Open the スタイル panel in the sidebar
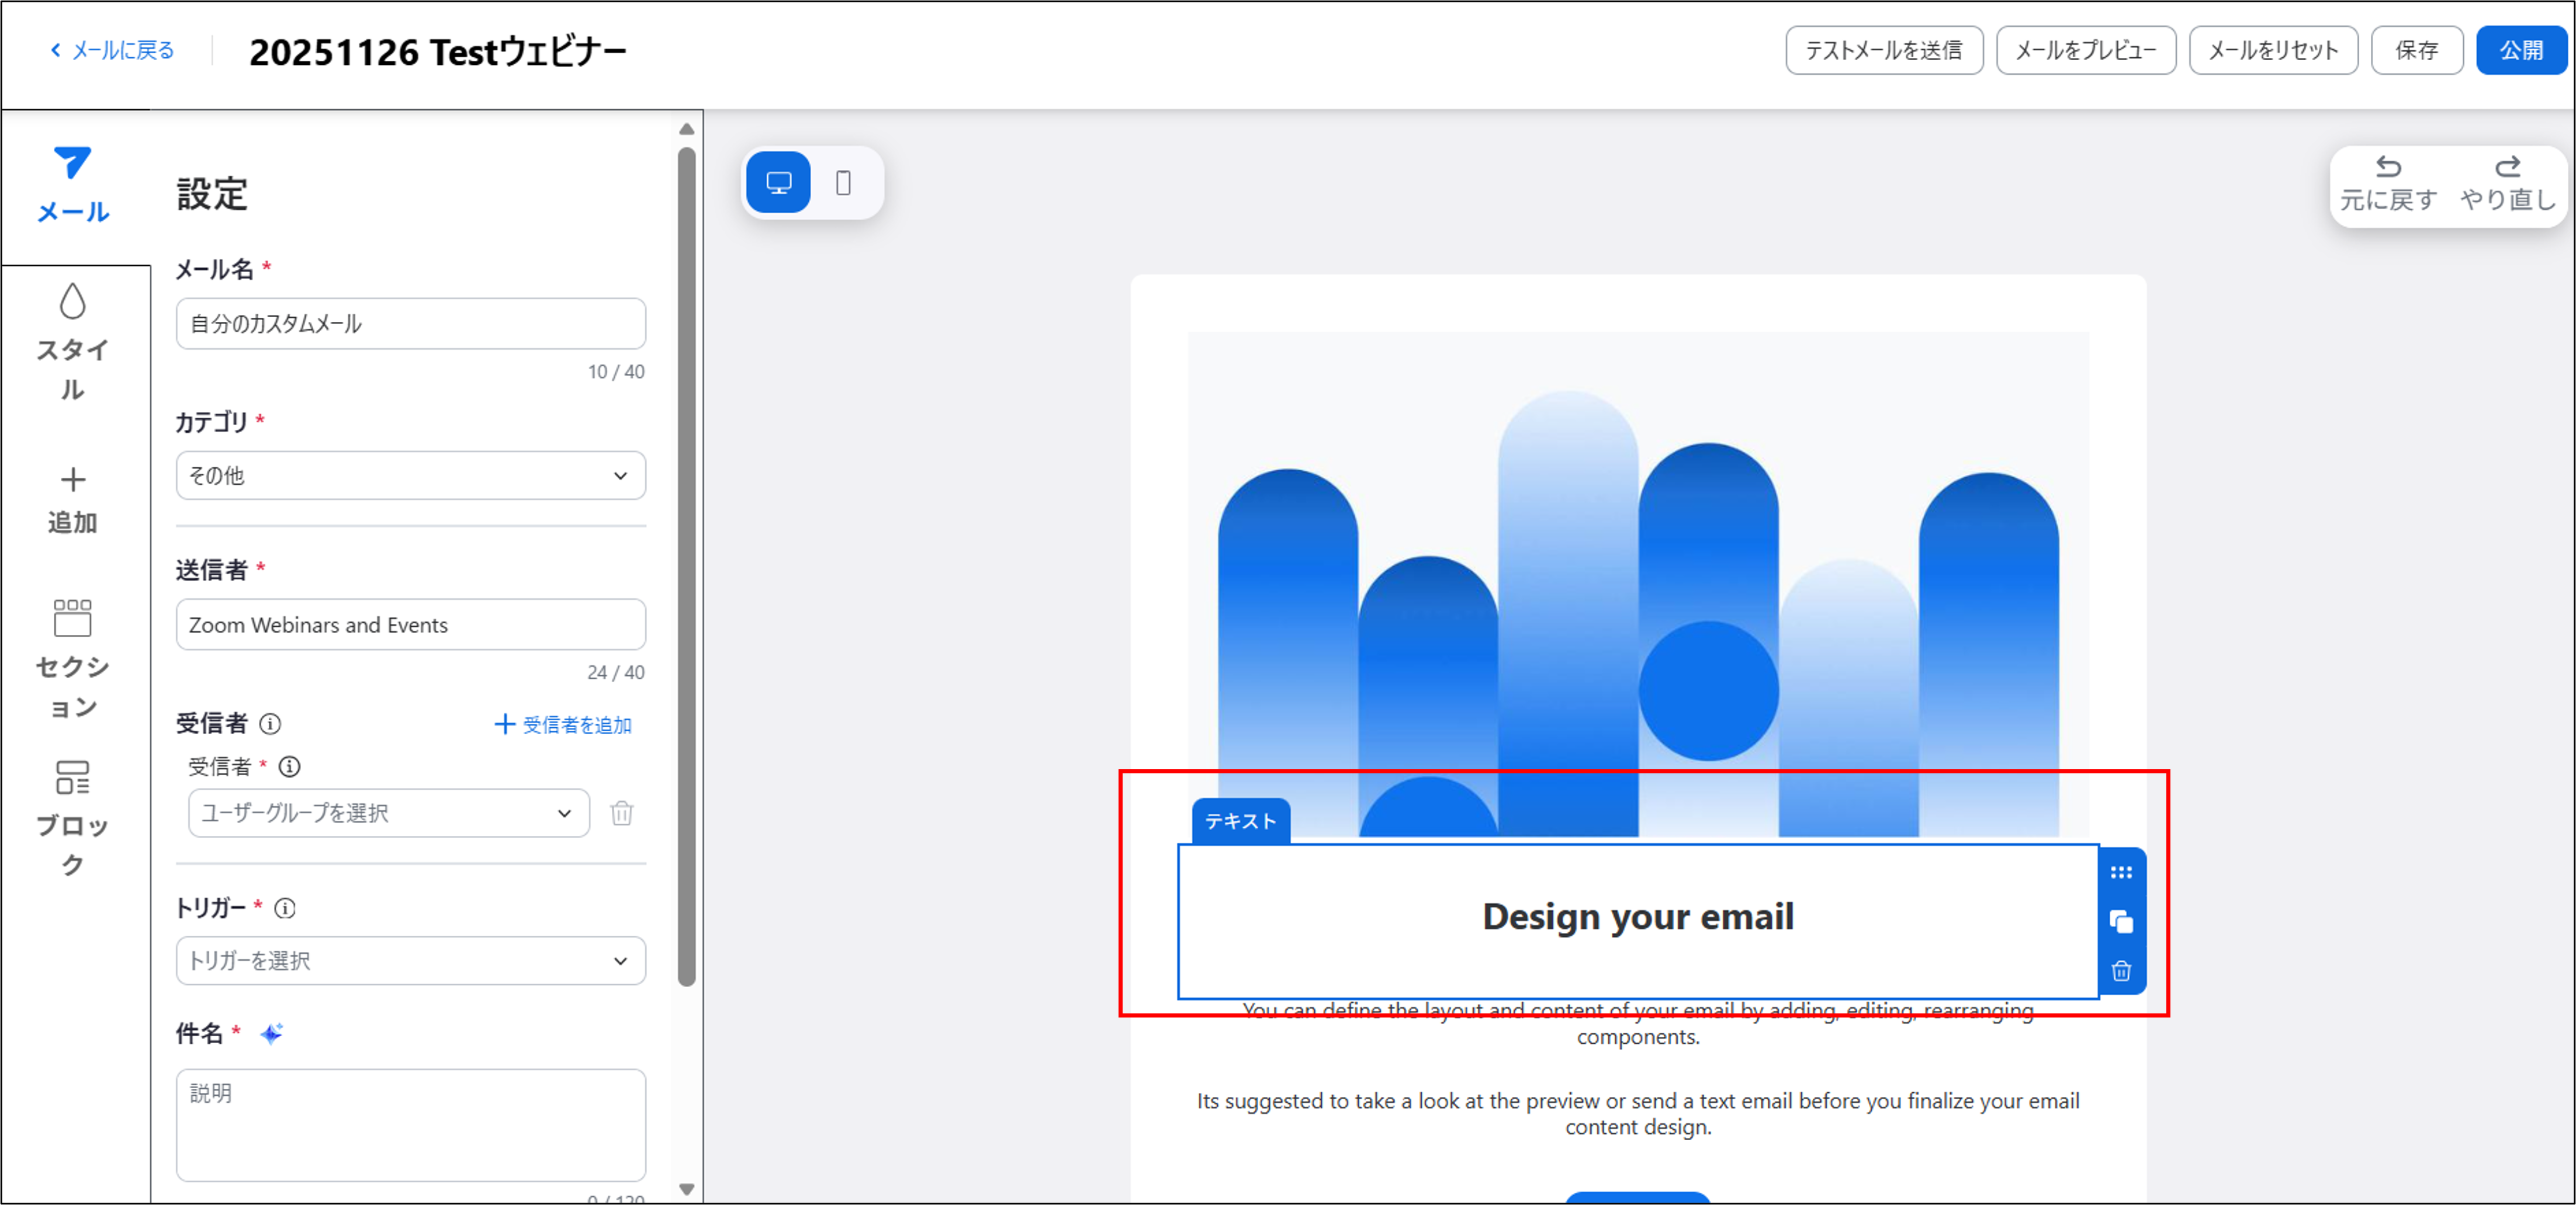This screenshot has height=1205, width=2576. [73, 343]
